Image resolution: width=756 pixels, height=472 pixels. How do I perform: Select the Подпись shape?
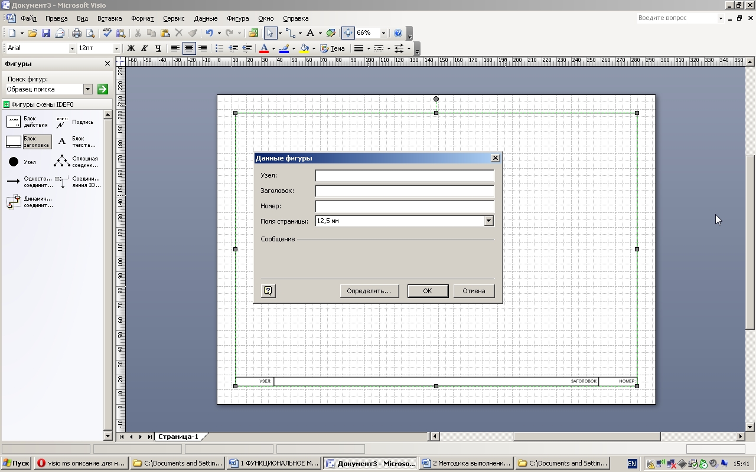[x=75, y=122]
